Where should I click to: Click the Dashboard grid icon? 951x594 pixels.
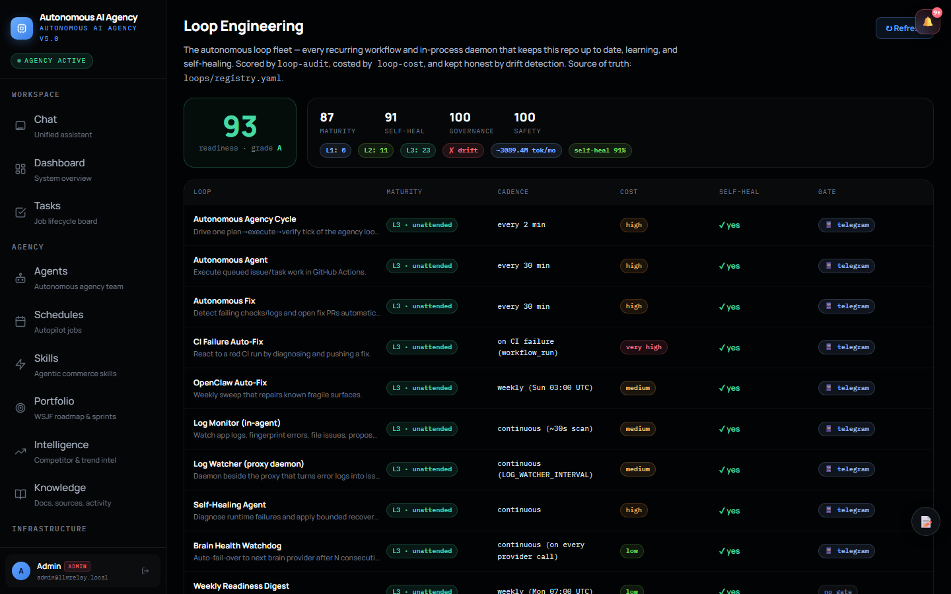tap(20, 170)
